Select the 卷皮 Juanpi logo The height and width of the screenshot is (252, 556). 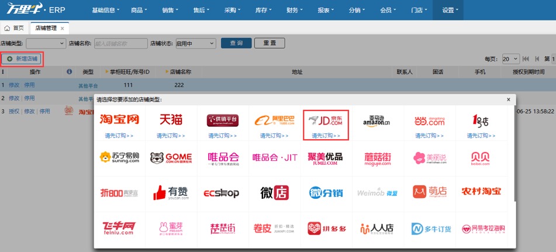[274, 229]
